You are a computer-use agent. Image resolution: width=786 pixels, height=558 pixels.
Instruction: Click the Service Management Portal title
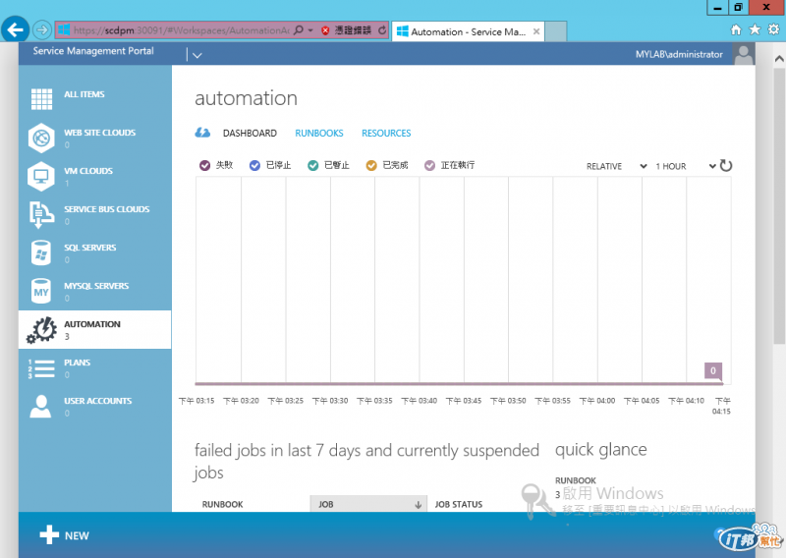93,51
